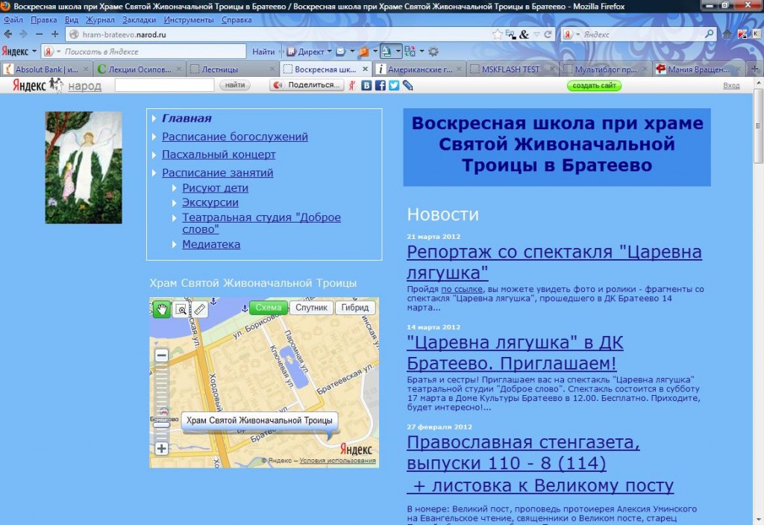Click the site globe icon in the address bar
Screen dimensions: 764x525
point(74,34)
